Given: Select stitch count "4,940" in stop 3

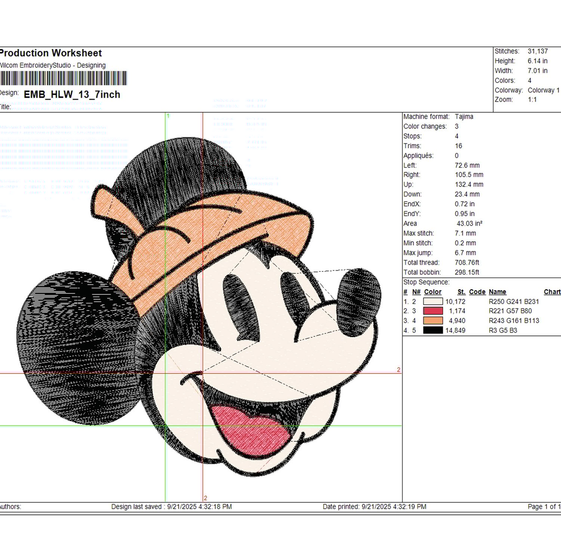Looking at the screenshot, I should (x=457, y=320).
